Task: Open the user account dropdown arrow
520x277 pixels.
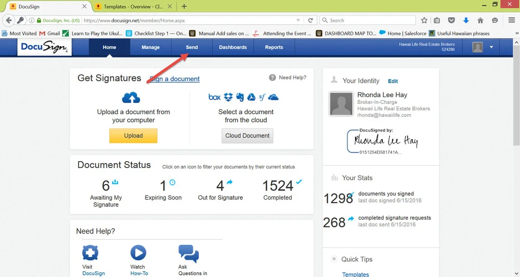Action: coord(491,47)
